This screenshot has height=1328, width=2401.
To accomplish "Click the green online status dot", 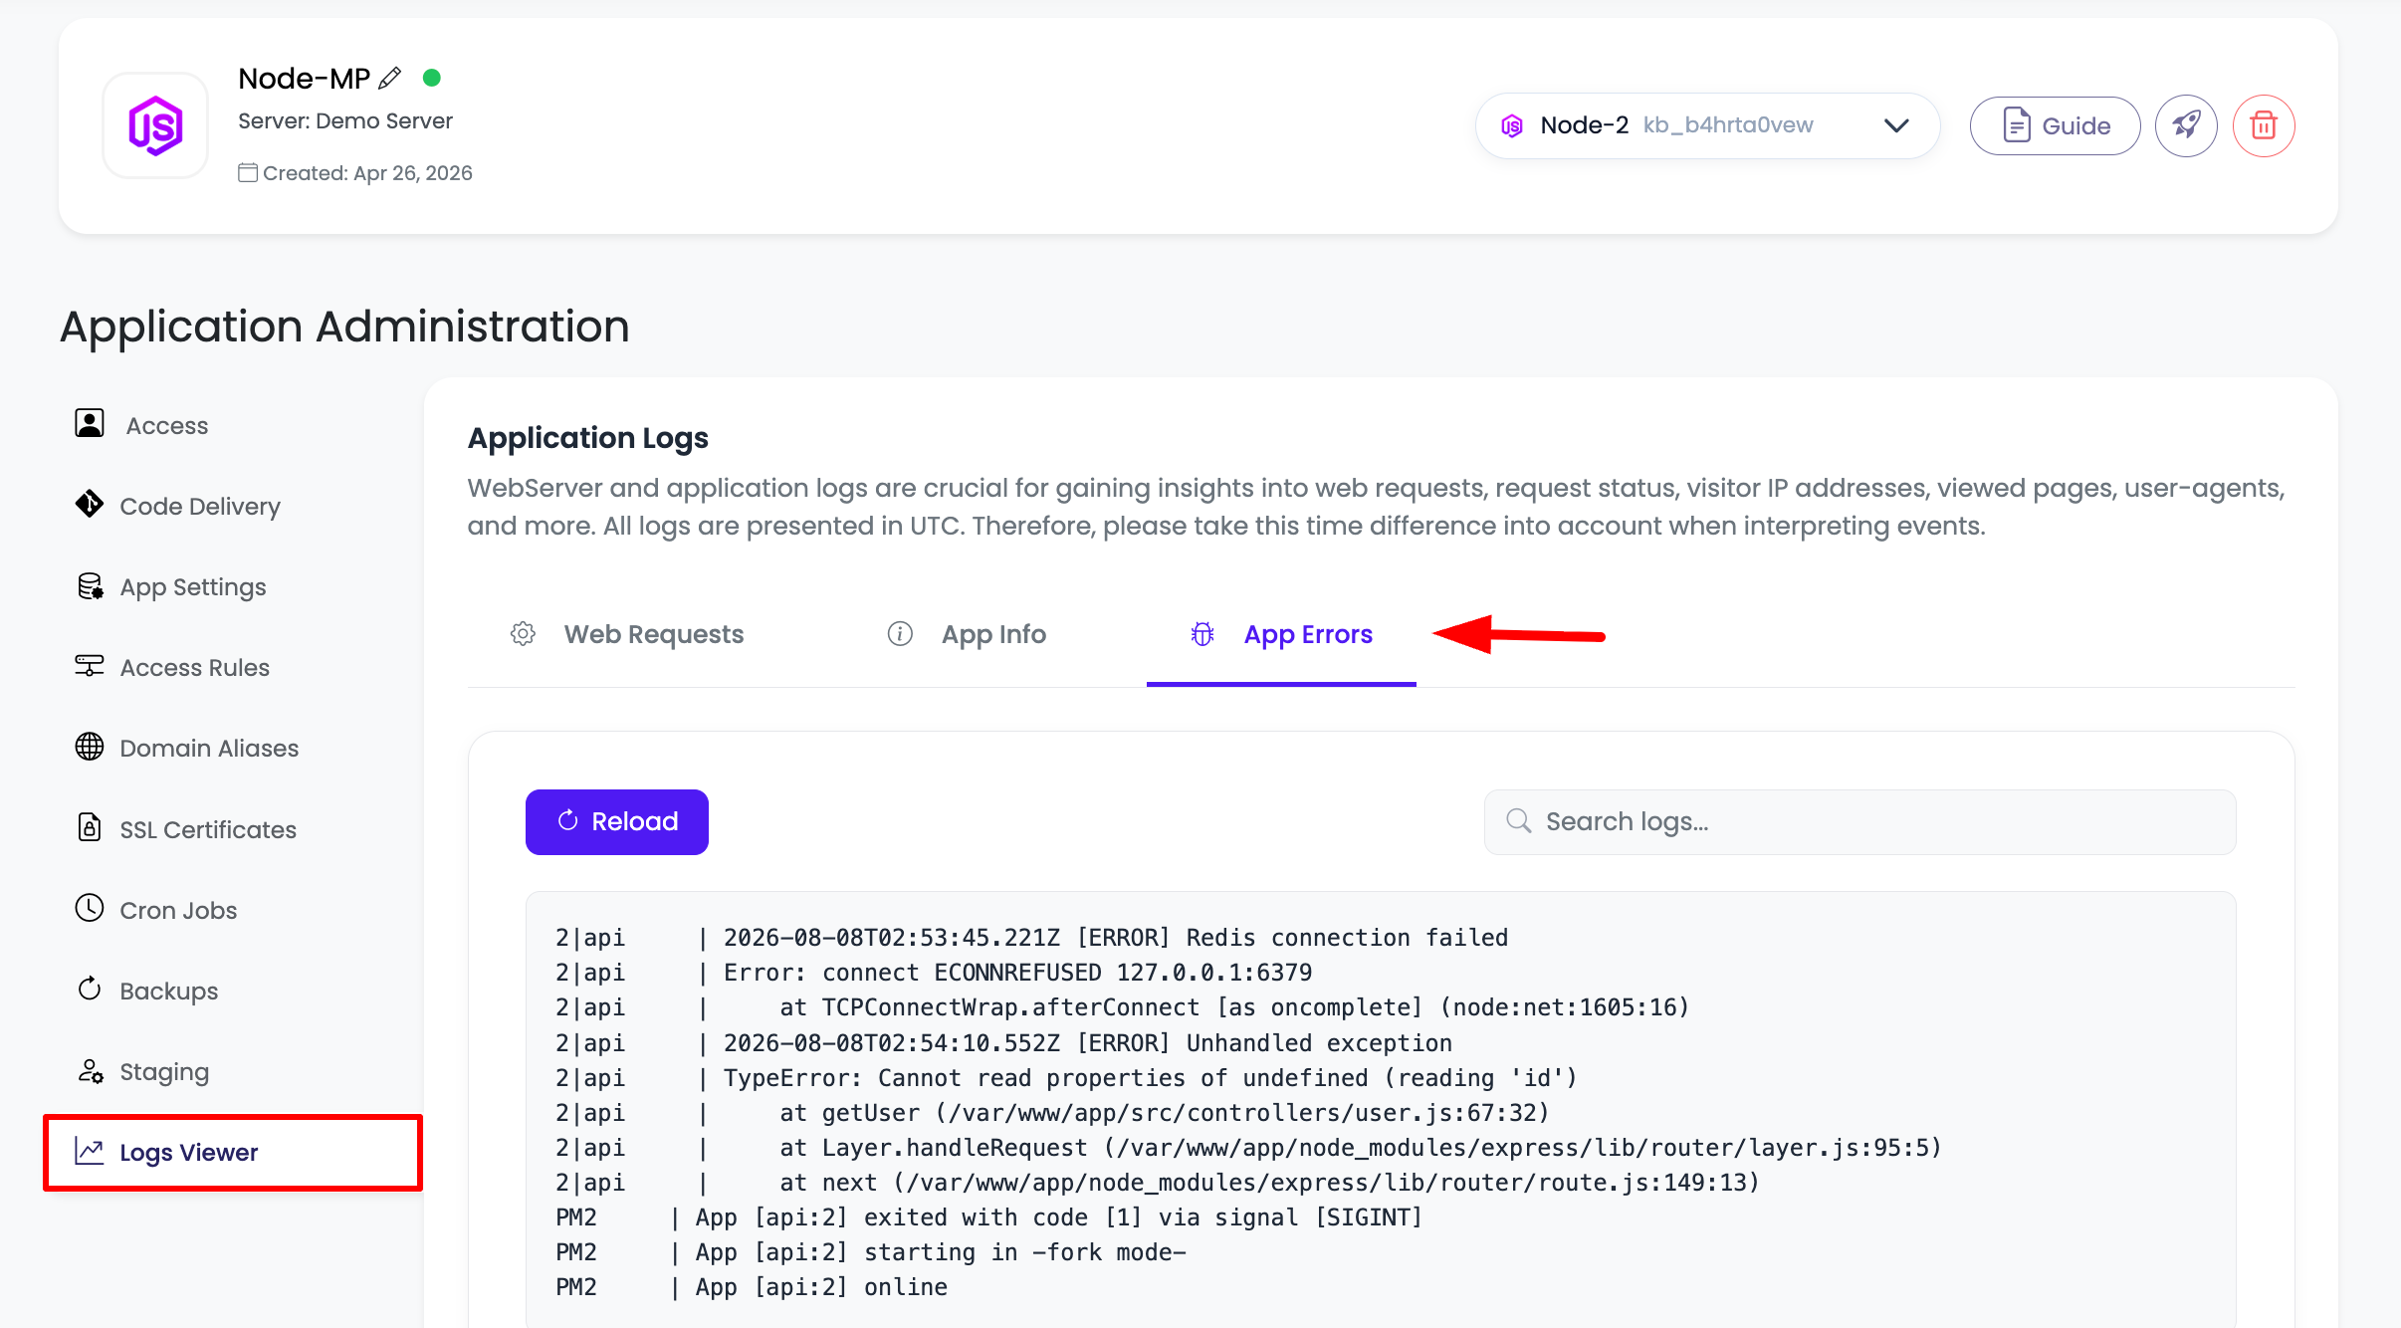I will [431, 78].
